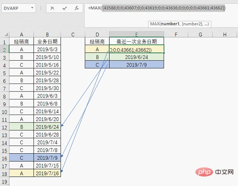Click cell E3 showing 2019/6/24

(x=137, y=57)
